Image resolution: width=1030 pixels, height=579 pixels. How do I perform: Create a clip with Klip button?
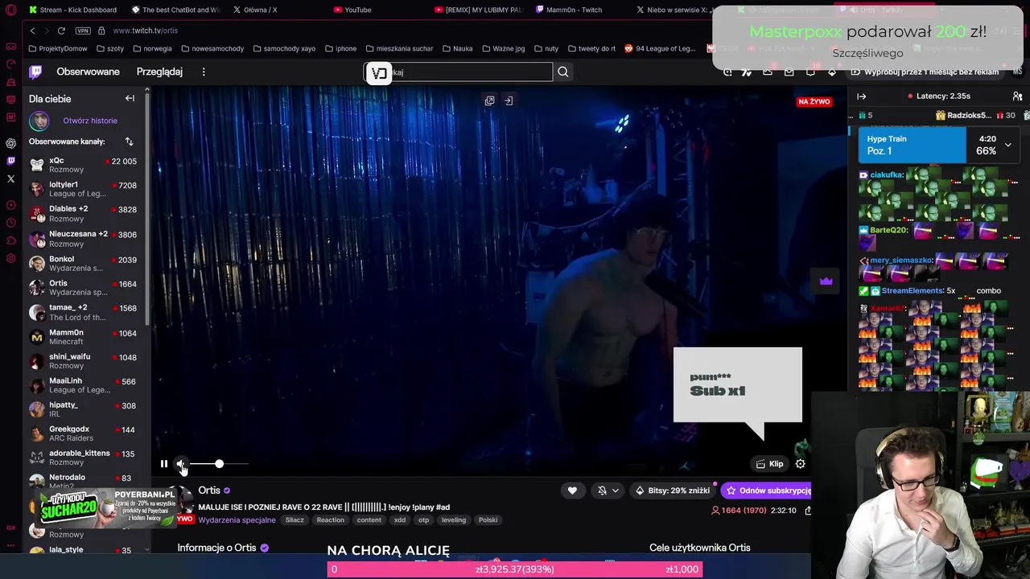pos(769,464)
